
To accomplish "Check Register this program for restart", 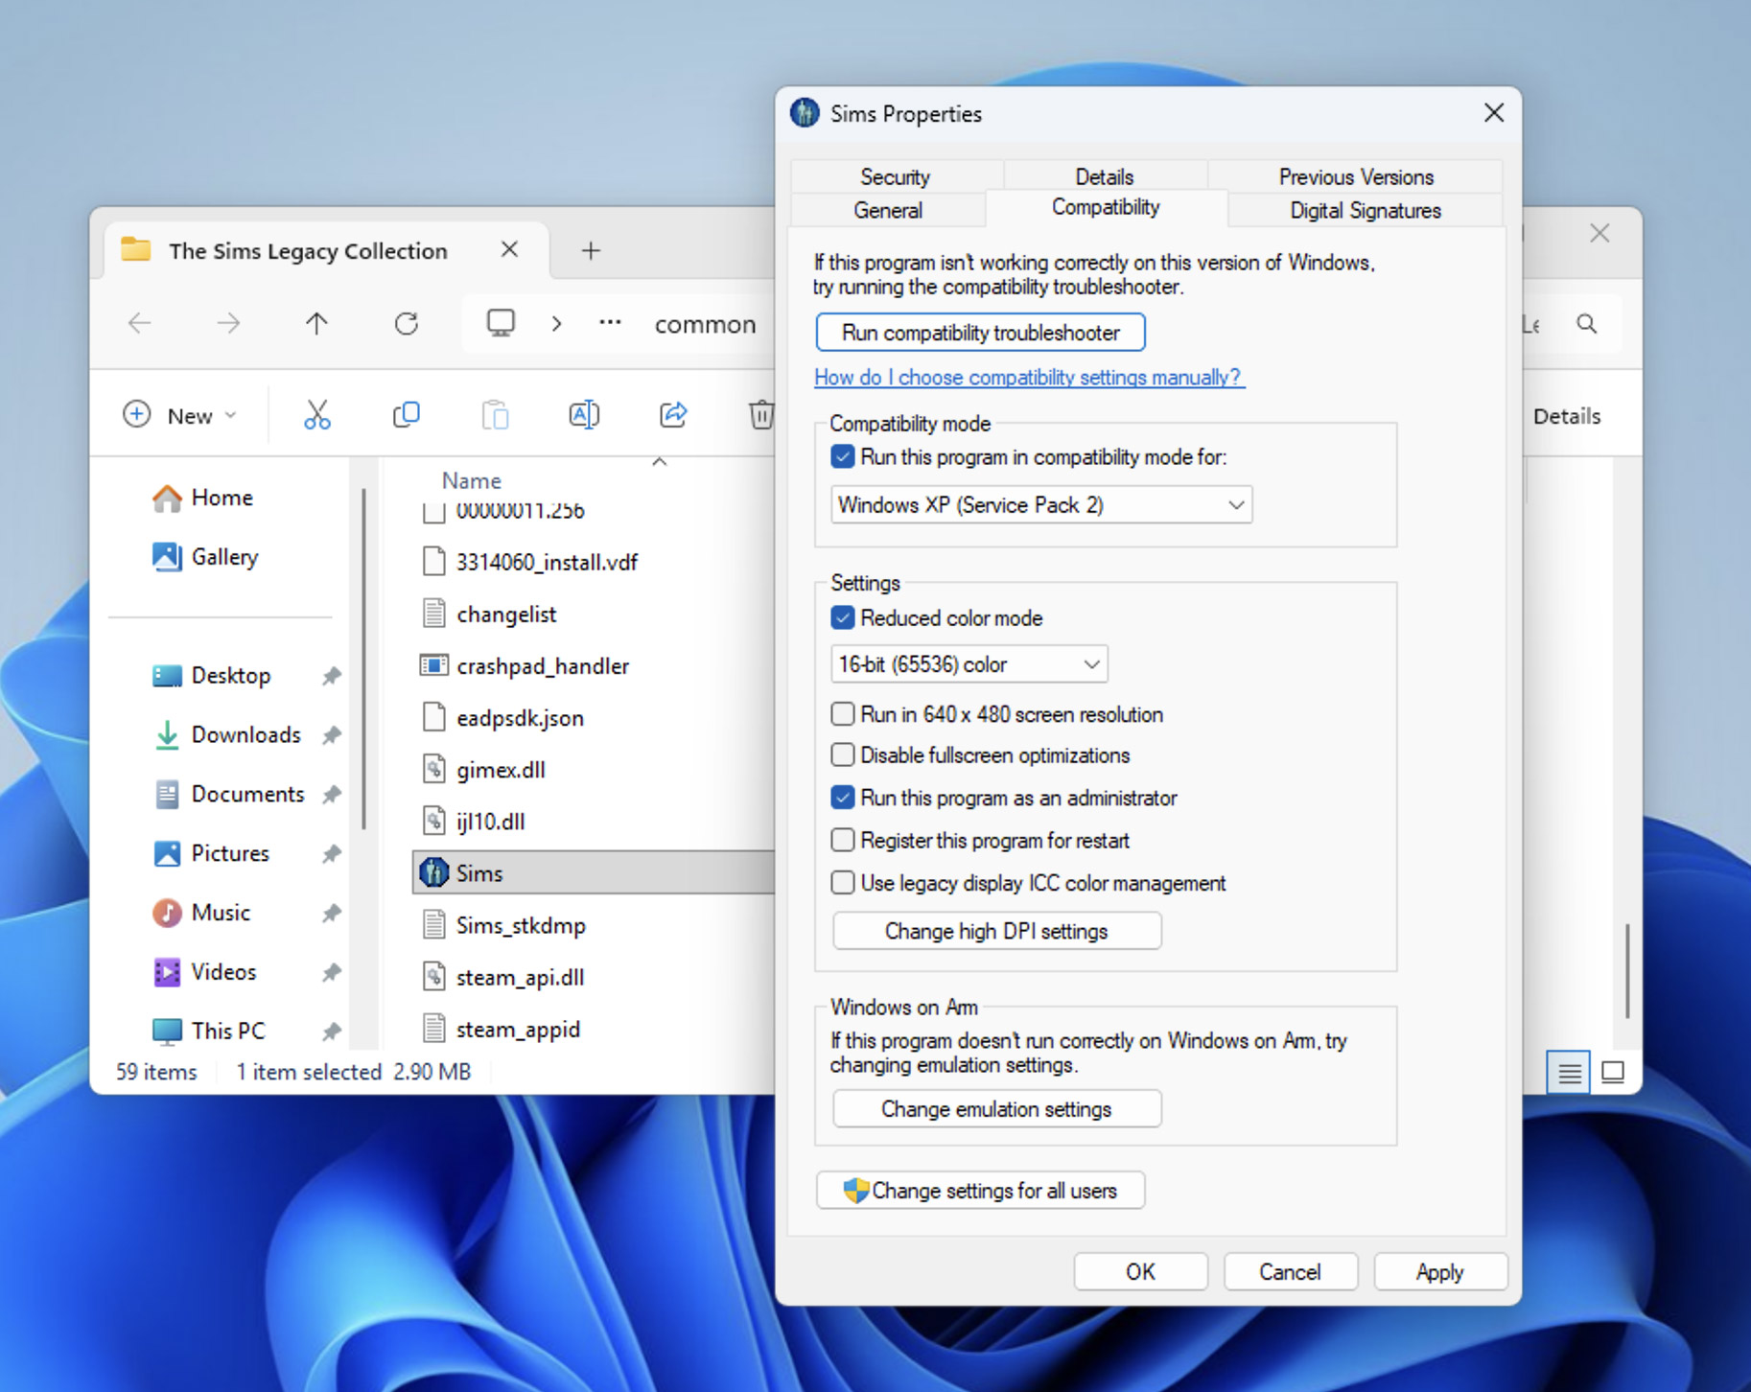I will tap(842, 841).
